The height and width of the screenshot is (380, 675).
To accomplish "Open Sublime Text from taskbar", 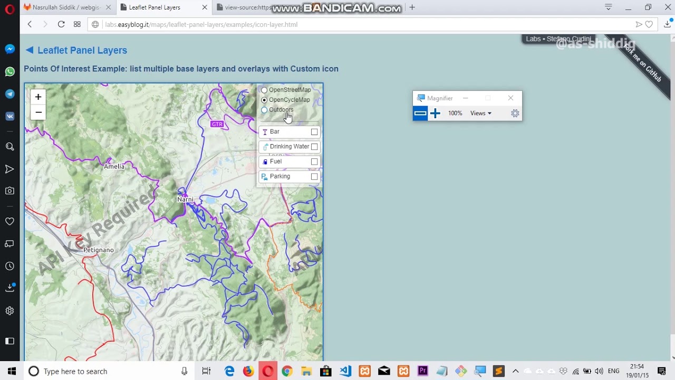I will [x=499, y=371].
